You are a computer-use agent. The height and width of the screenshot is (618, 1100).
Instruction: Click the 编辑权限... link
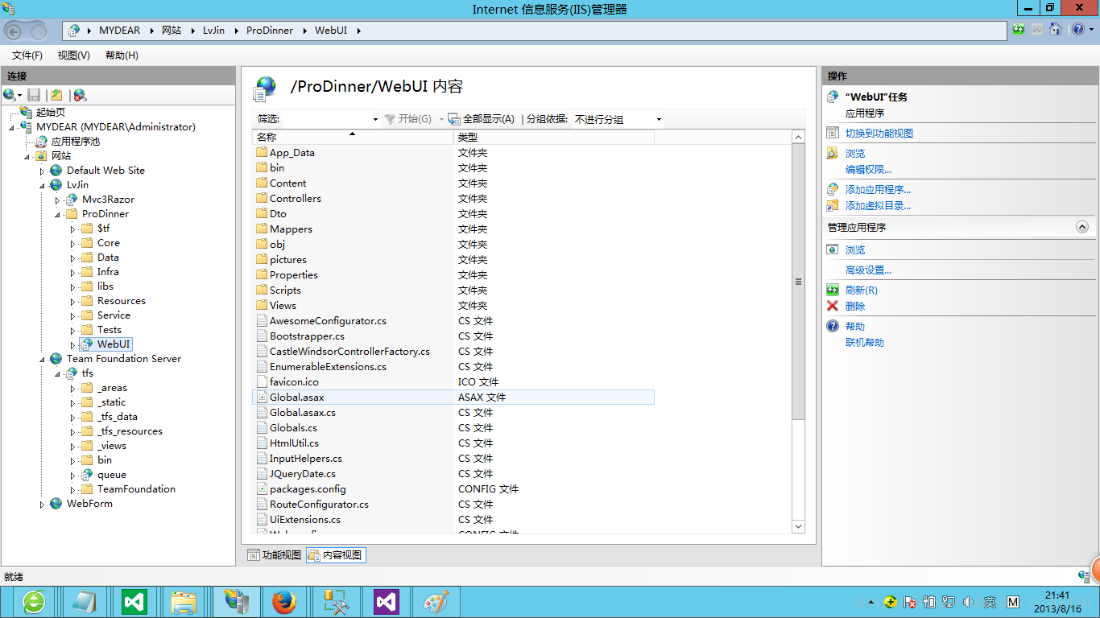(x=868, y=170)
